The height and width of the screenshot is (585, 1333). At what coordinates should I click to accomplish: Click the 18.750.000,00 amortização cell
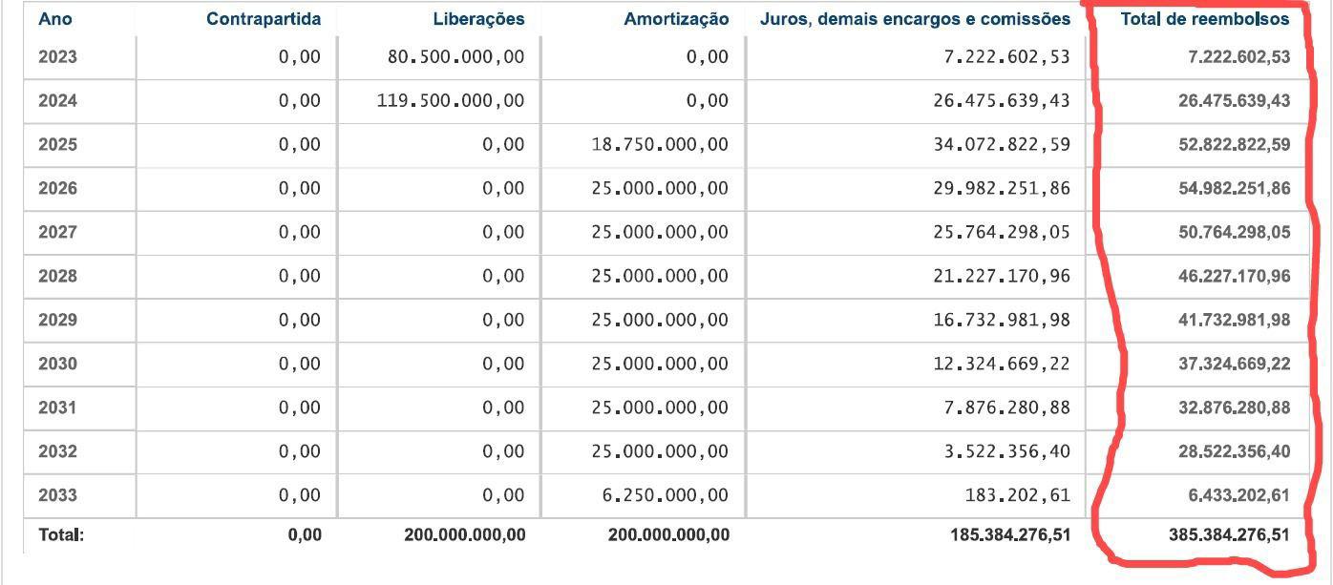point(659,145)
